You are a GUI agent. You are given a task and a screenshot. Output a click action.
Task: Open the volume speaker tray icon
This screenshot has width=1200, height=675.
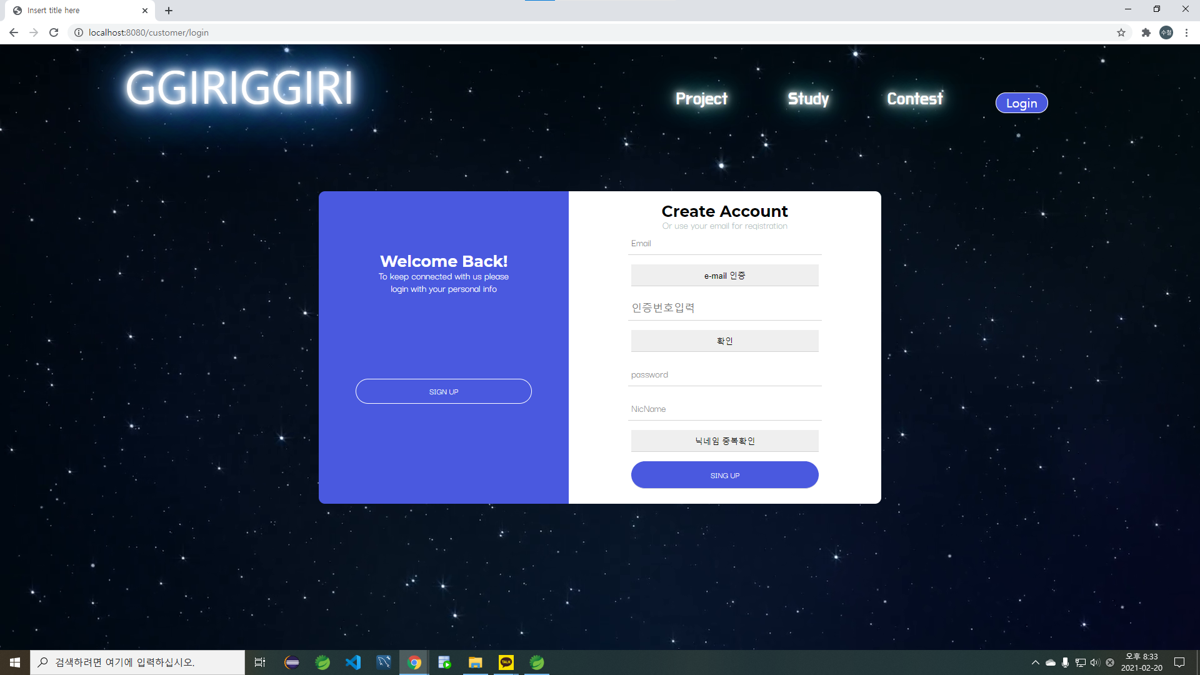tap(1095, 662)
